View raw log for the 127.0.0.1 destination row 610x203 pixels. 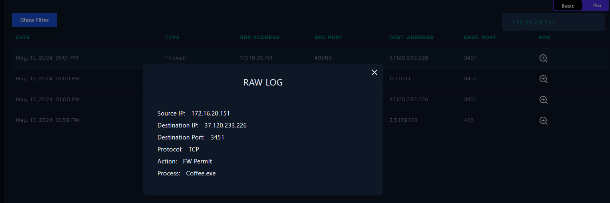coord(543,79)
